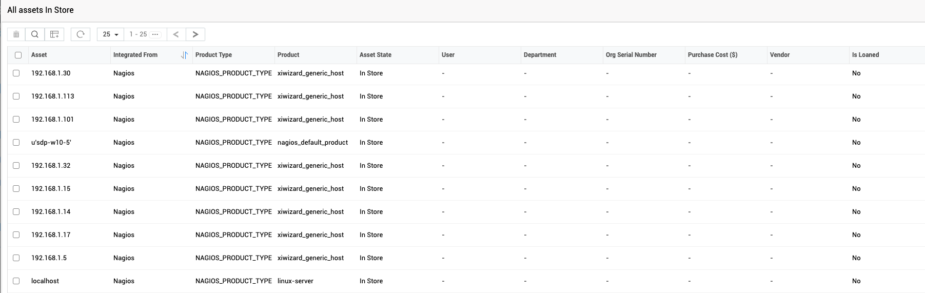925x293 pixels.
Task: Select checkbox for 192.168.1.32
Action: 16,166
